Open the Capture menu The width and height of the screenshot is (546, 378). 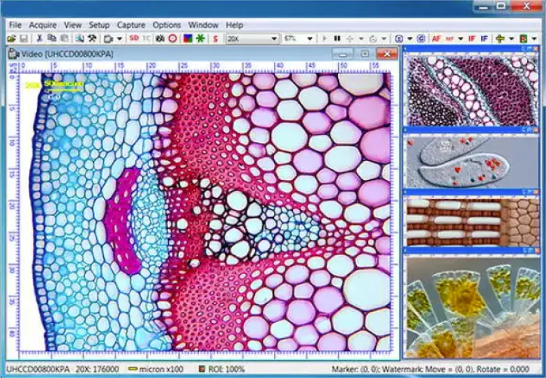point(131,25)
